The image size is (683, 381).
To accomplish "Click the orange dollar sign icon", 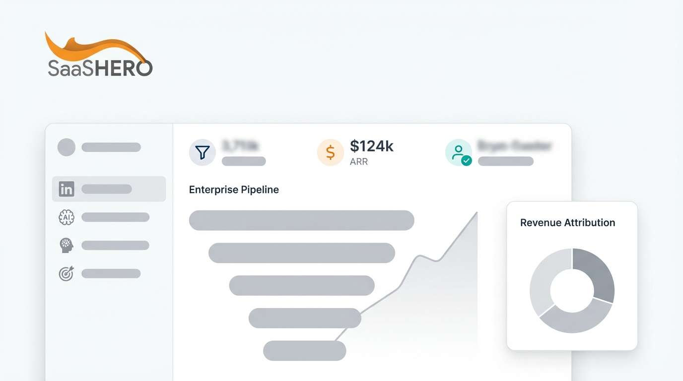I will [330, 152].
